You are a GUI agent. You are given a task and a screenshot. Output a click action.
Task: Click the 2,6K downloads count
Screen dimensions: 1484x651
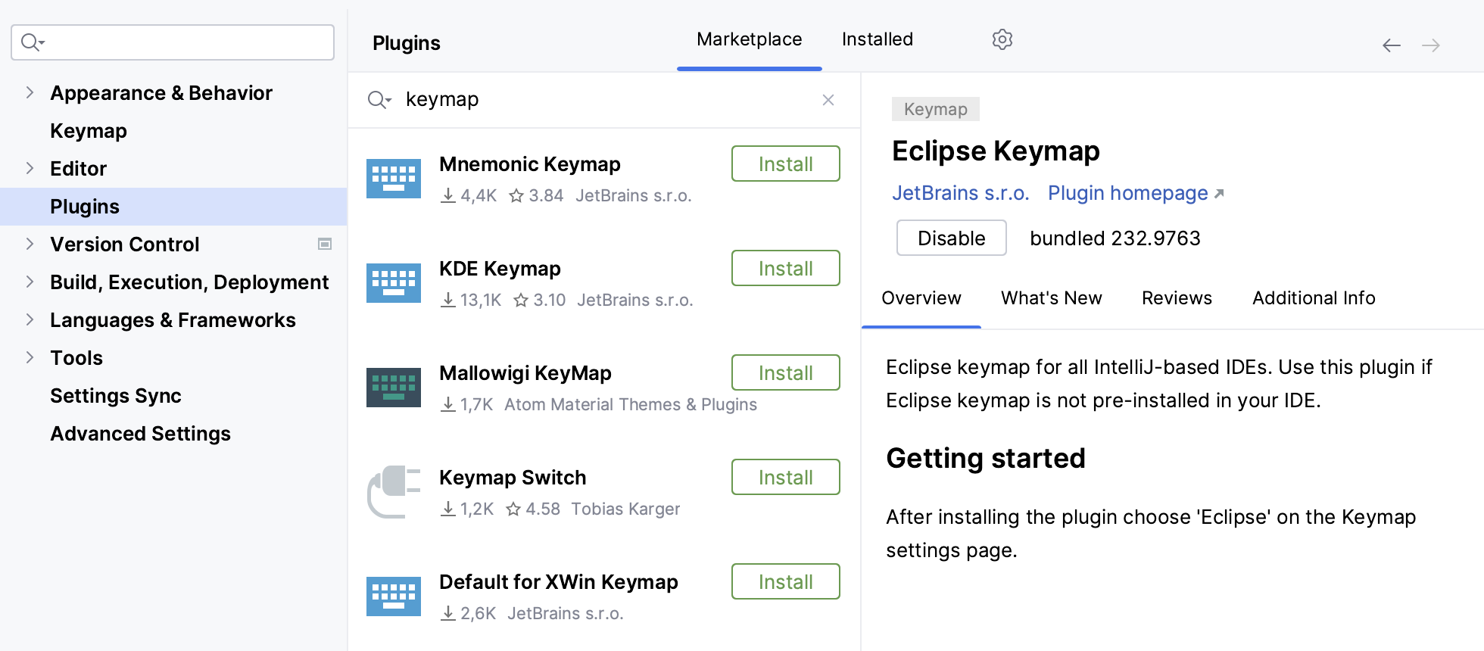pos(478,613)
